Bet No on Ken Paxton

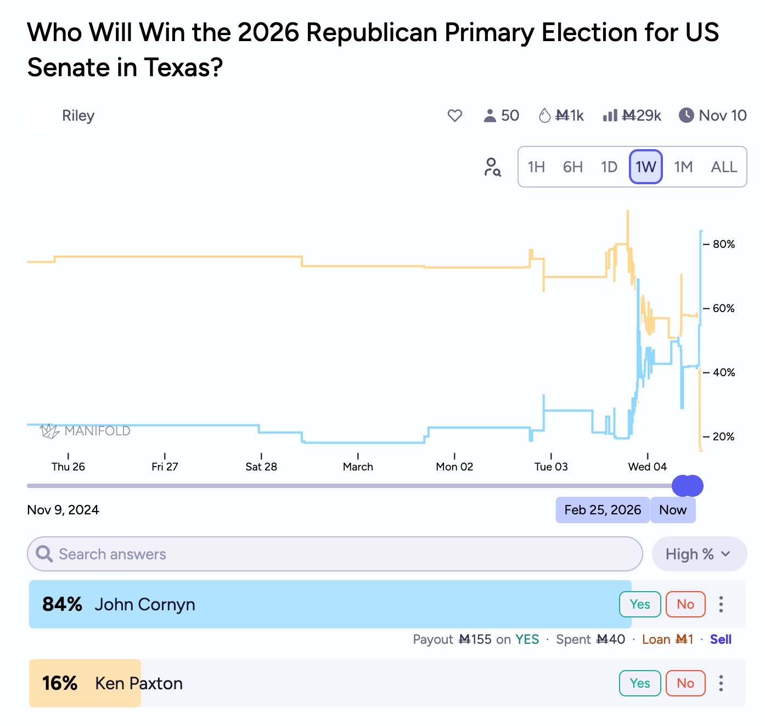[x=685, y=683]
